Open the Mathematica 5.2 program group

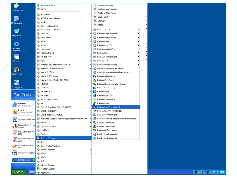[64, 53]
